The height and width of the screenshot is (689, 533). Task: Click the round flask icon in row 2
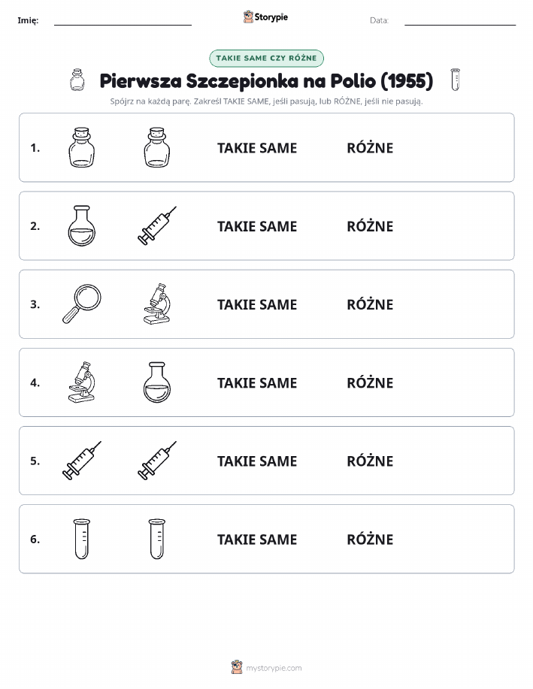point(82,226)
